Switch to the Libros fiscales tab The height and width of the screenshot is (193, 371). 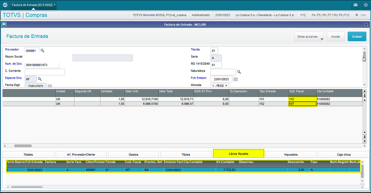[239, 154]
